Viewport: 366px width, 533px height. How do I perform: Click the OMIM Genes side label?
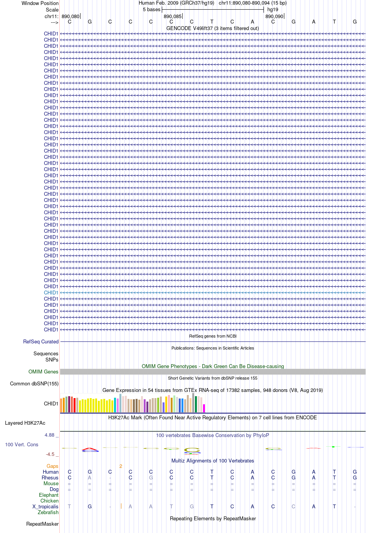coord(44,372)
